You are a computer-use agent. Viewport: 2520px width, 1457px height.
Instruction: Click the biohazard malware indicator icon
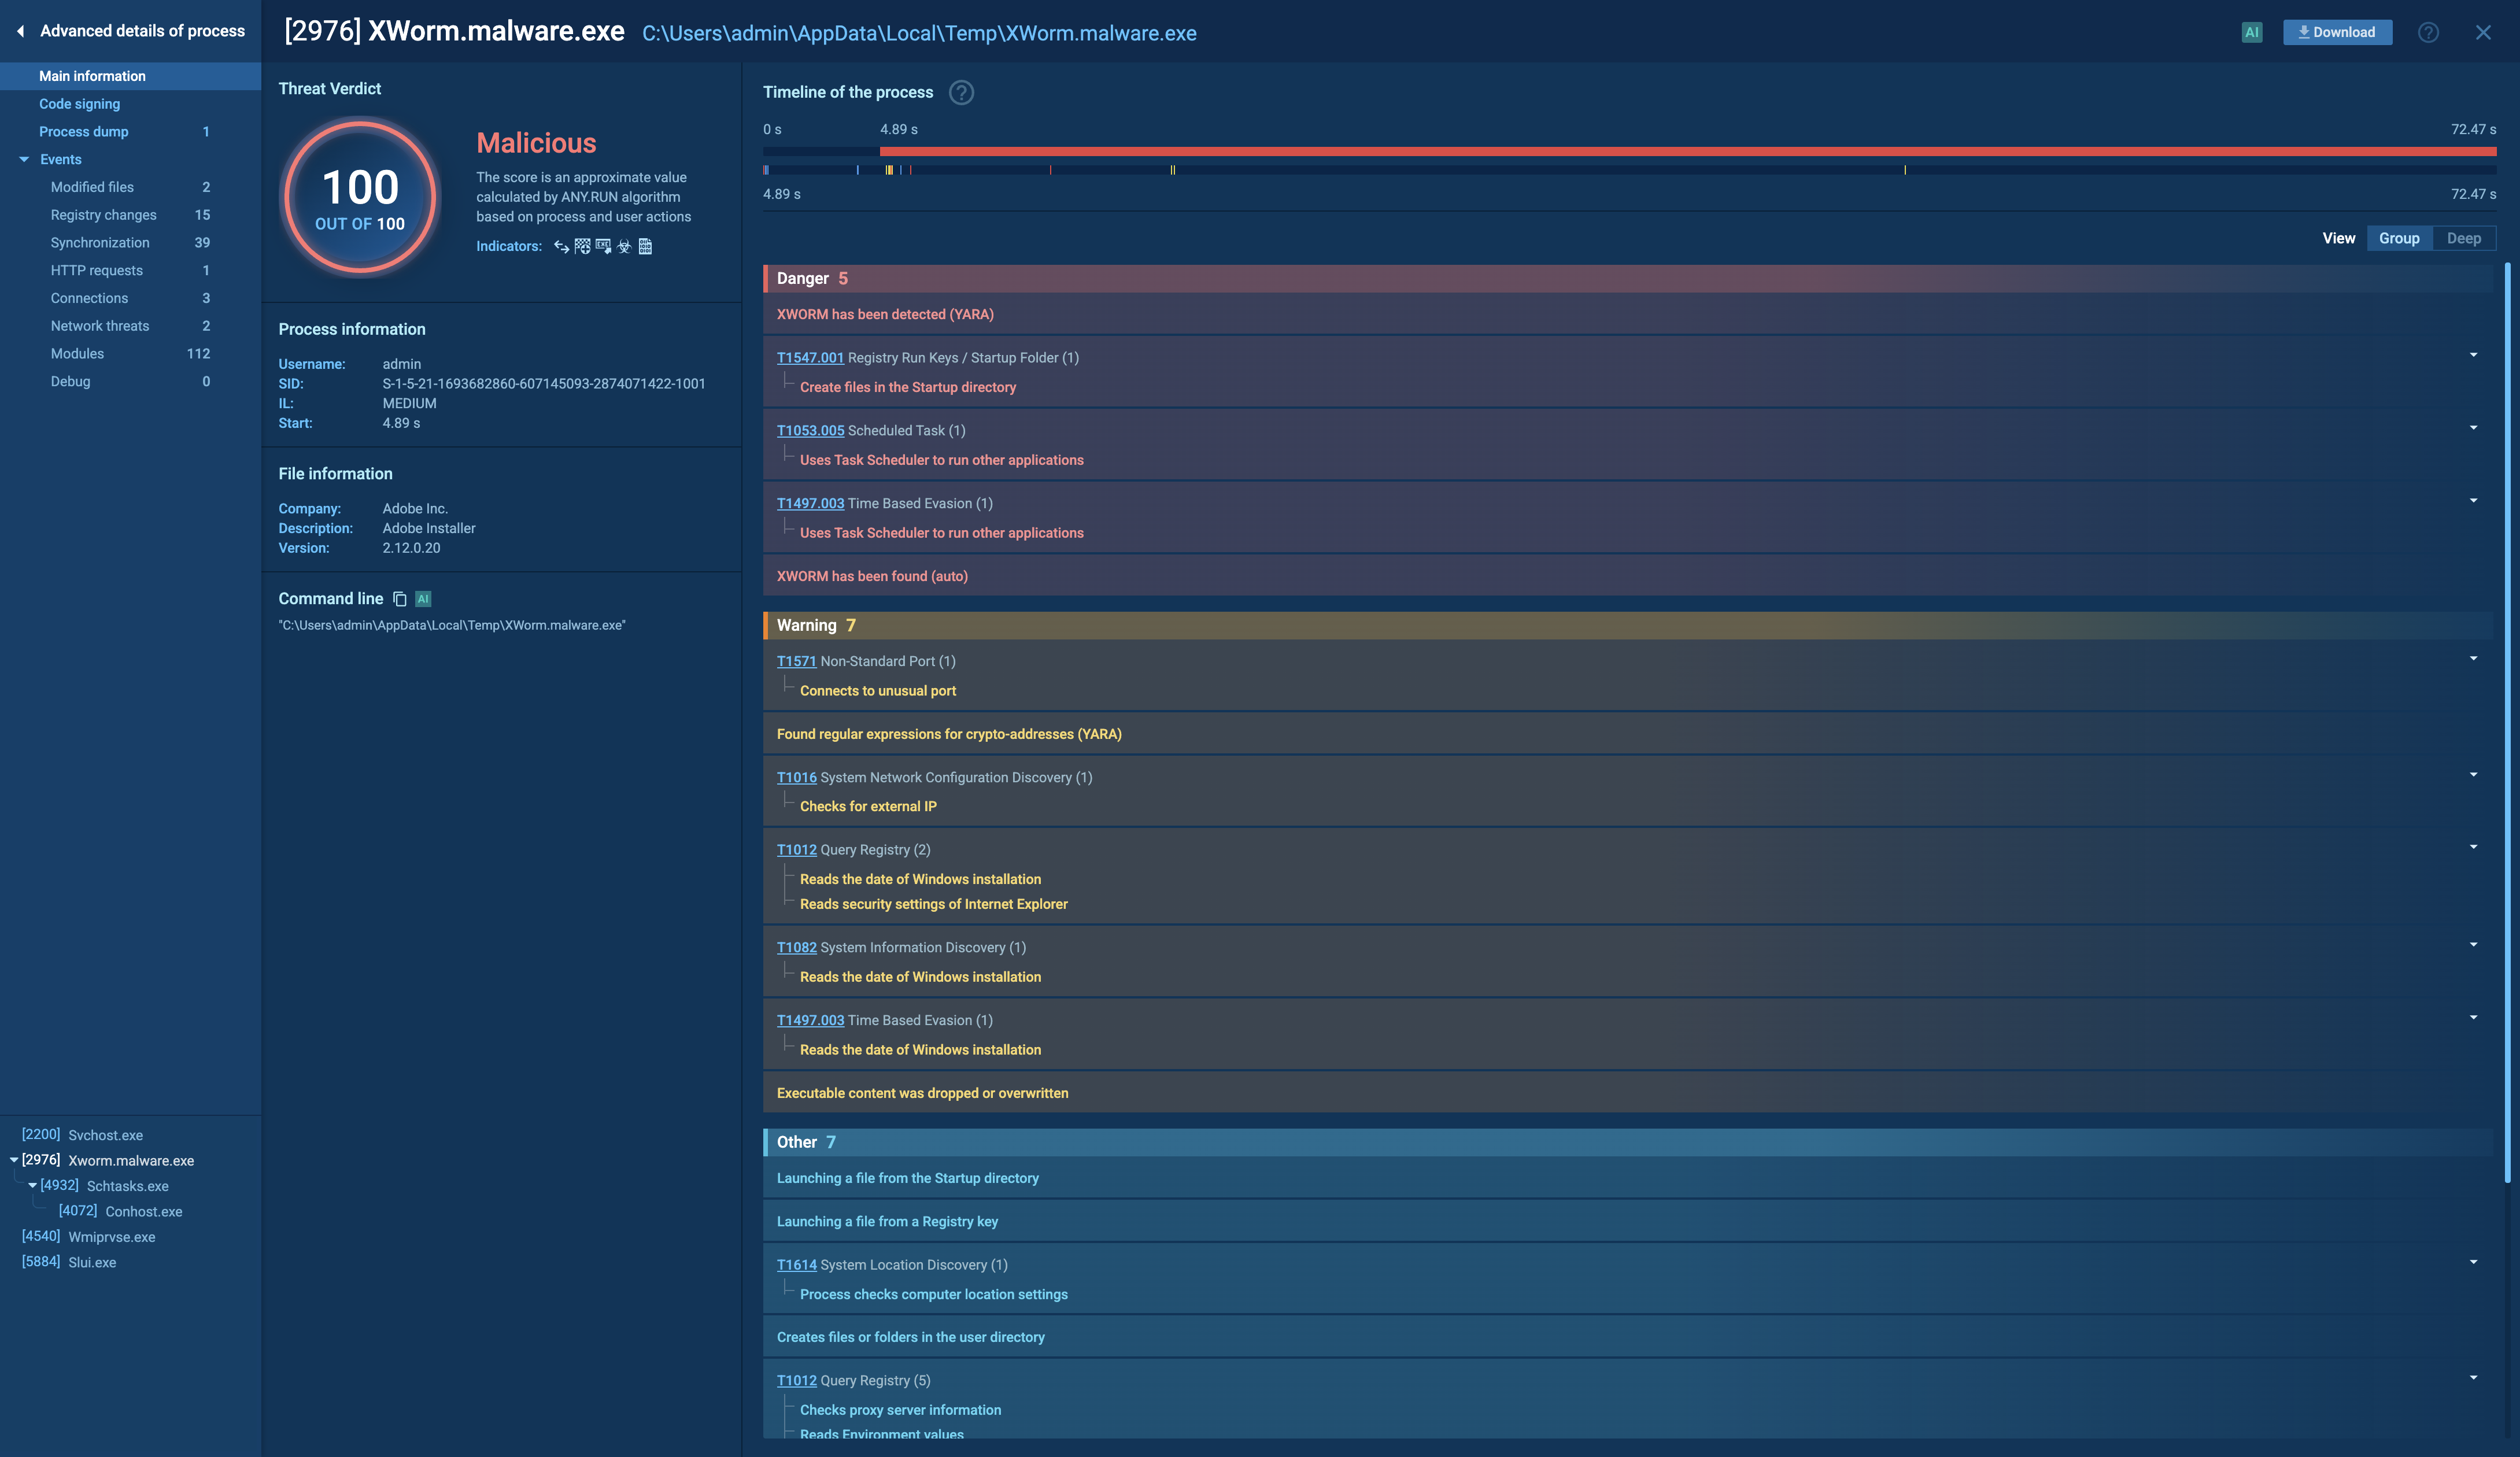coord(624,246)
